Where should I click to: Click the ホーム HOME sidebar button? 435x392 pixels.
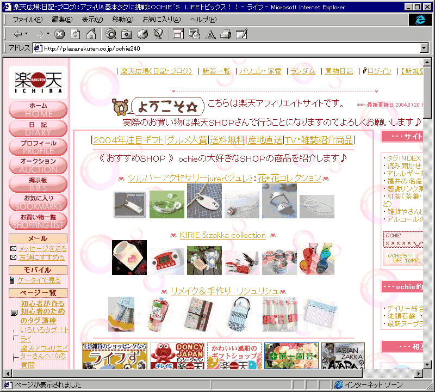38,110
